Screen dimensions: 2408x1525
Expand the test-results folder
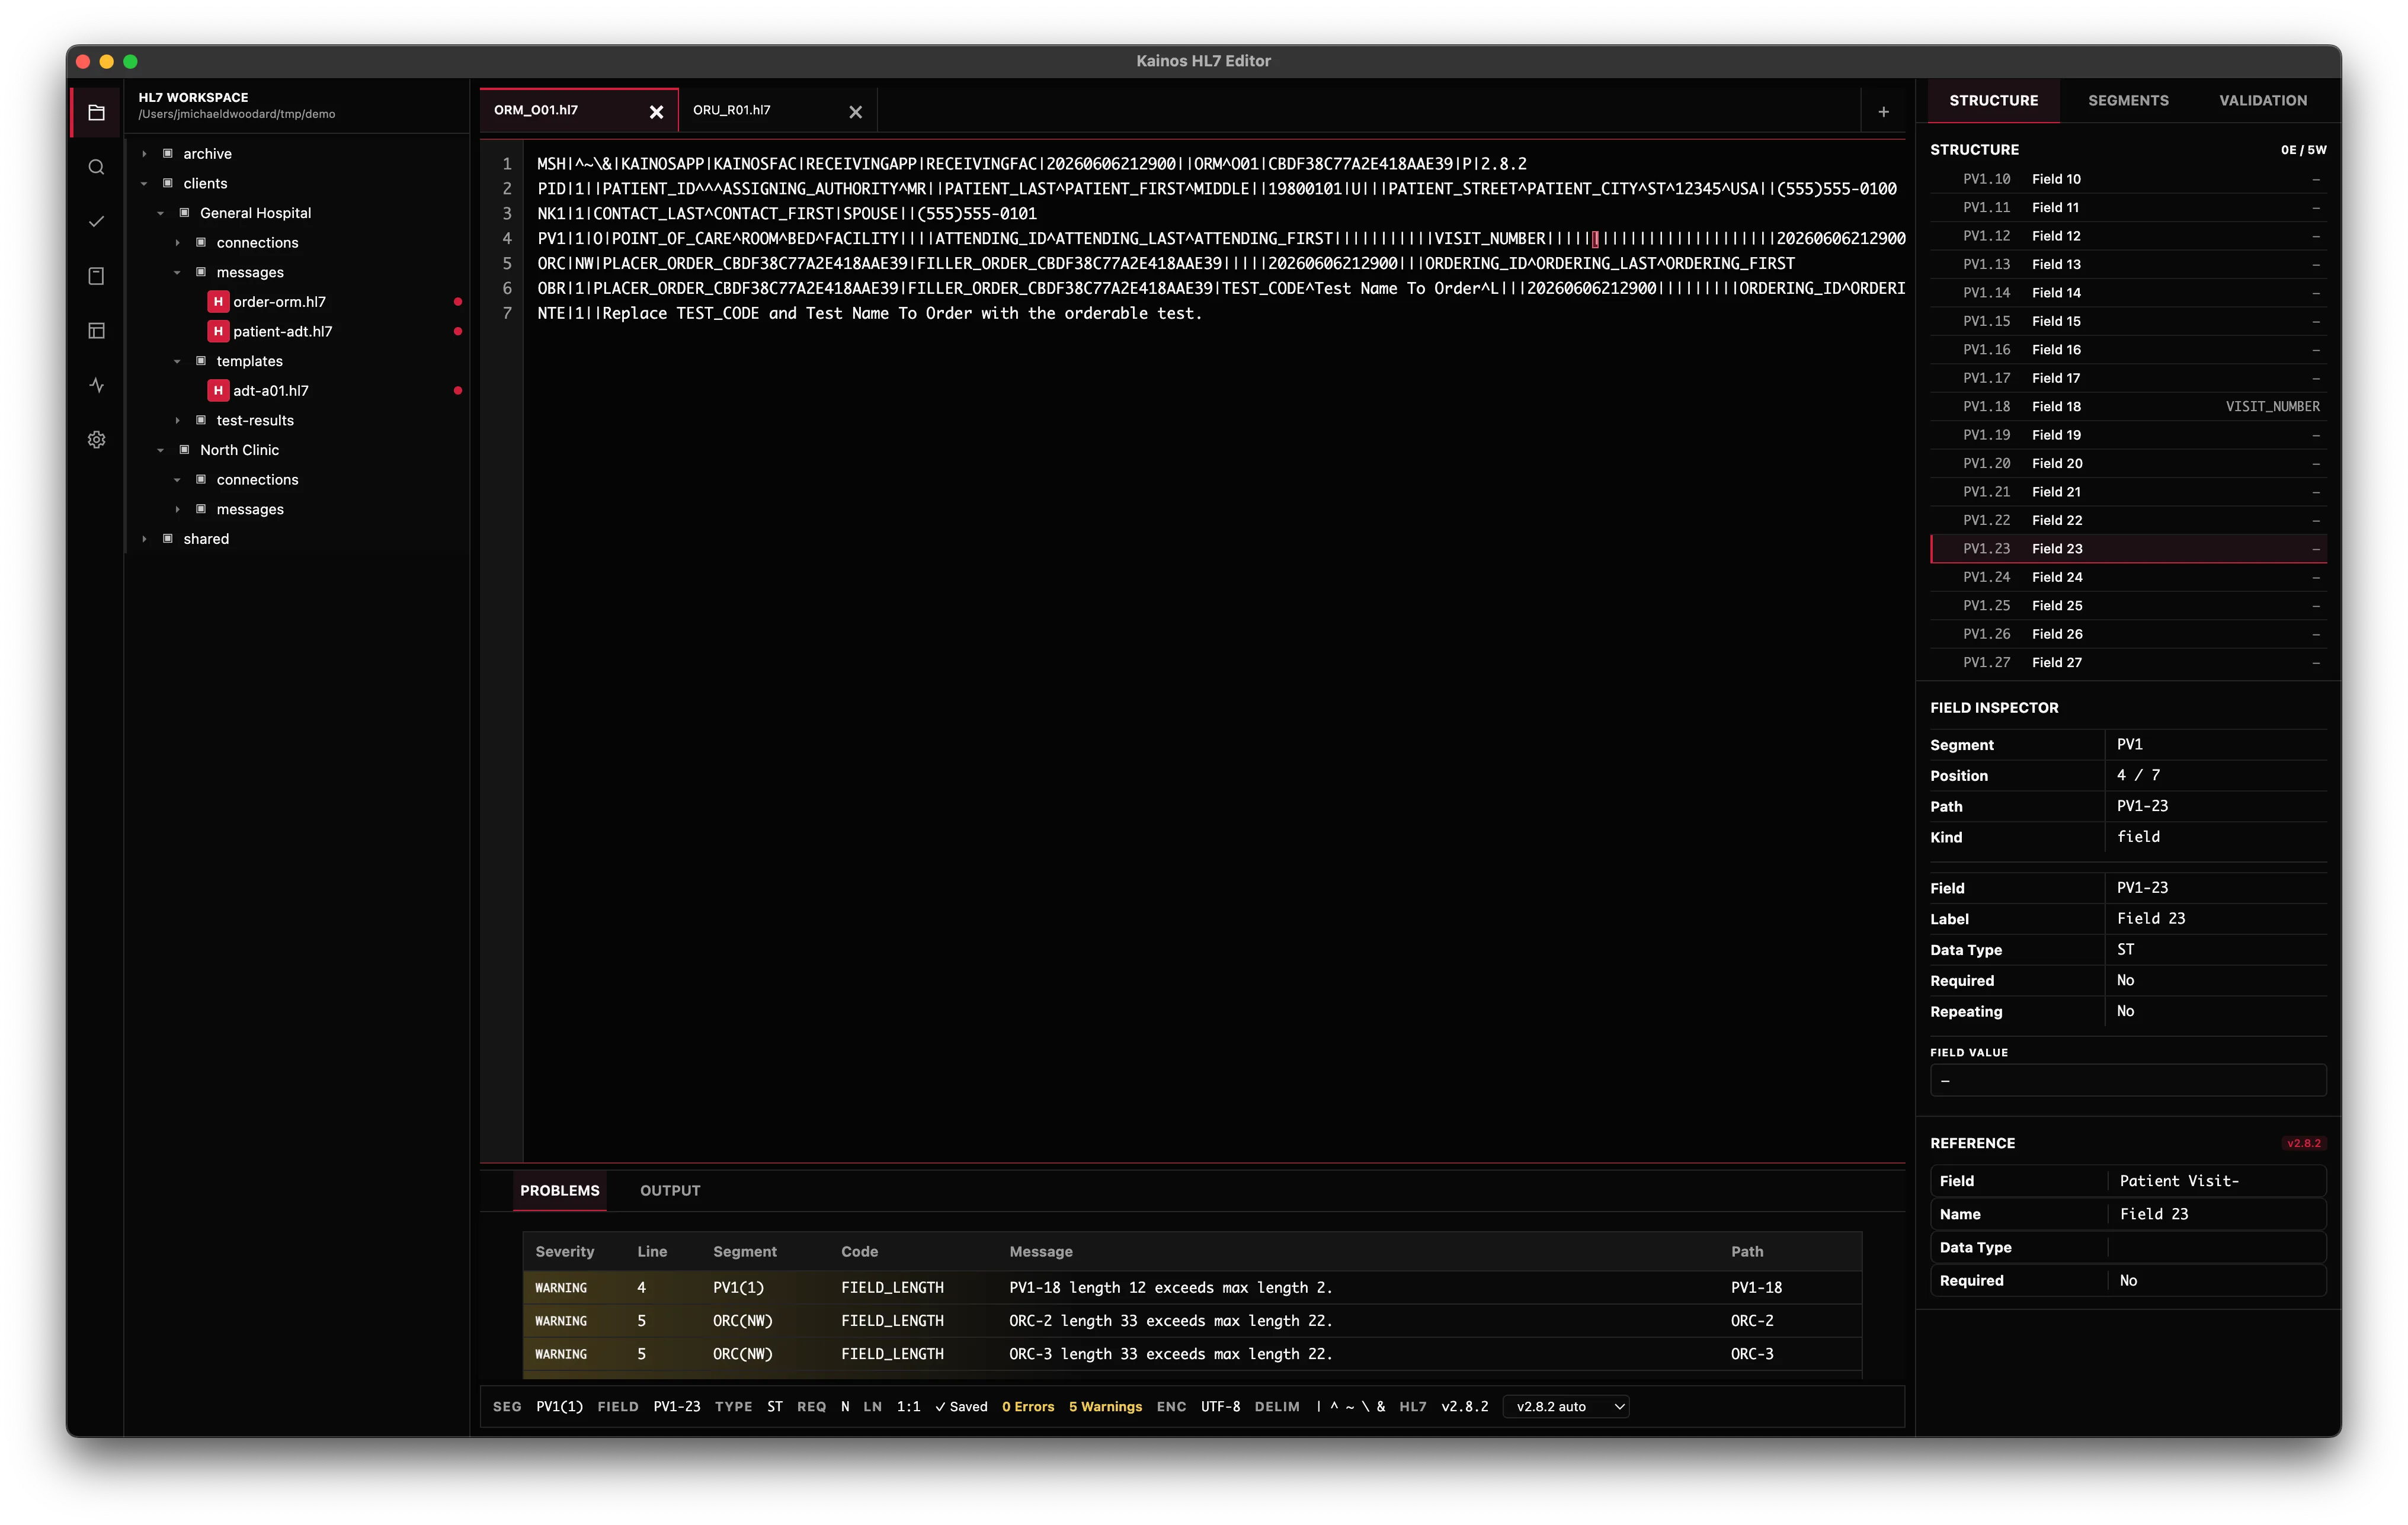pyautogui.click(x=177, y=420)
